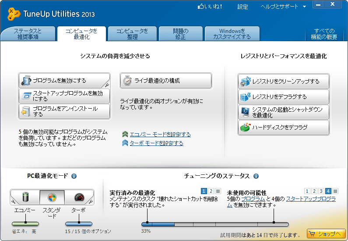
Task: Show page 2 of 未使用の可能性
Action: pyautogui.click(x=314, y=191)
